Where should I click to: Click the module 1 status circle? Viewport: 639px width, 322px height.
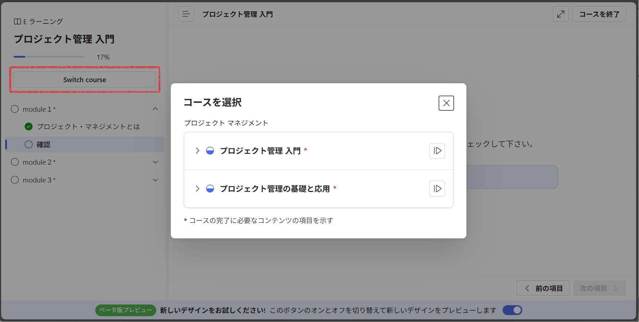[15, 109]
